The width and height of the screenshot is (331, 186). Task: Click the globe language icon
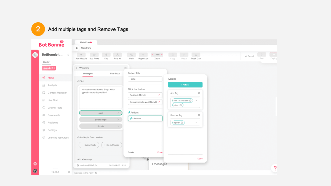click(x=35, y=164)
